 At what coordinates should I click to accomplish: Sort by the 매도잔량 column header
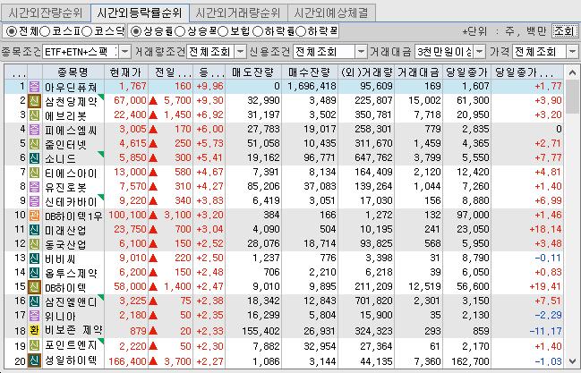pos(253,72)
